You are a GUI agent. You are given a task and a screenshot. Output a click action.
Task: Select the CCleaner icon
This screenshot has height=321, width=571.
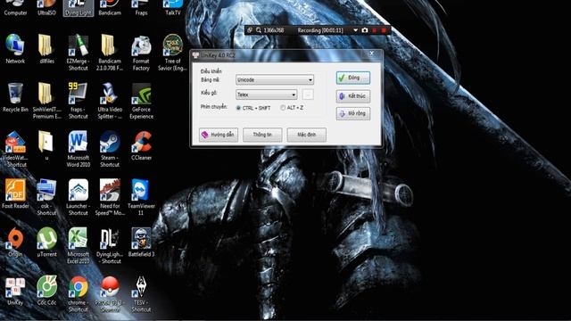pyautogui.click(x=141, y=145)
